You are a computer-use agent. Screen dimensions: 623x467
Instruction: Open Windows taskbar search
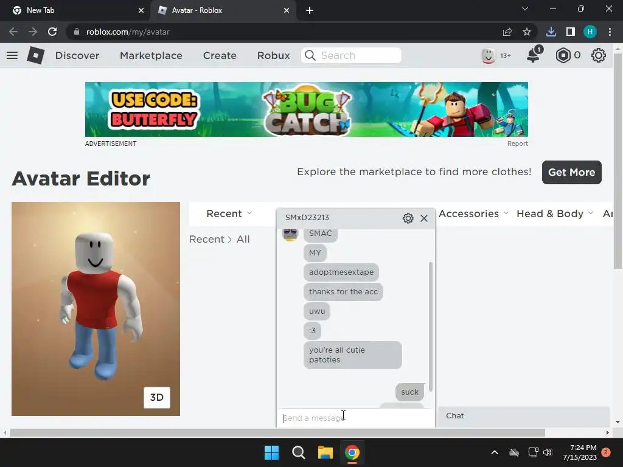[x=298, y=452]
